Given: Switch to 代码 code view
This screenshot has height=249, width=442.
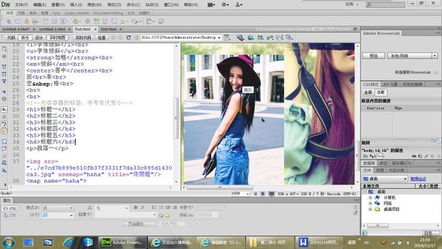Looking at the screenshot, I should (x=11, y=37).
